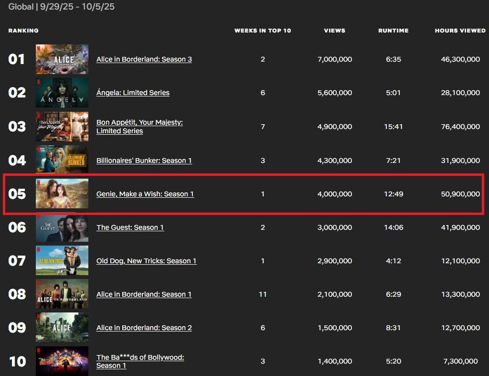This screenshot has height=376, width=489.
Task: Click the WEEKS IN TOP 10 column header
Action: pos(263,31)
